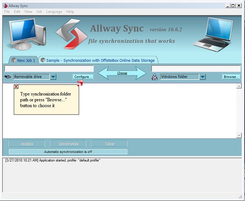This screenshot has height=201, width=245.
Task: Click the window resize grip corner
Action: (x=241, y=197)
